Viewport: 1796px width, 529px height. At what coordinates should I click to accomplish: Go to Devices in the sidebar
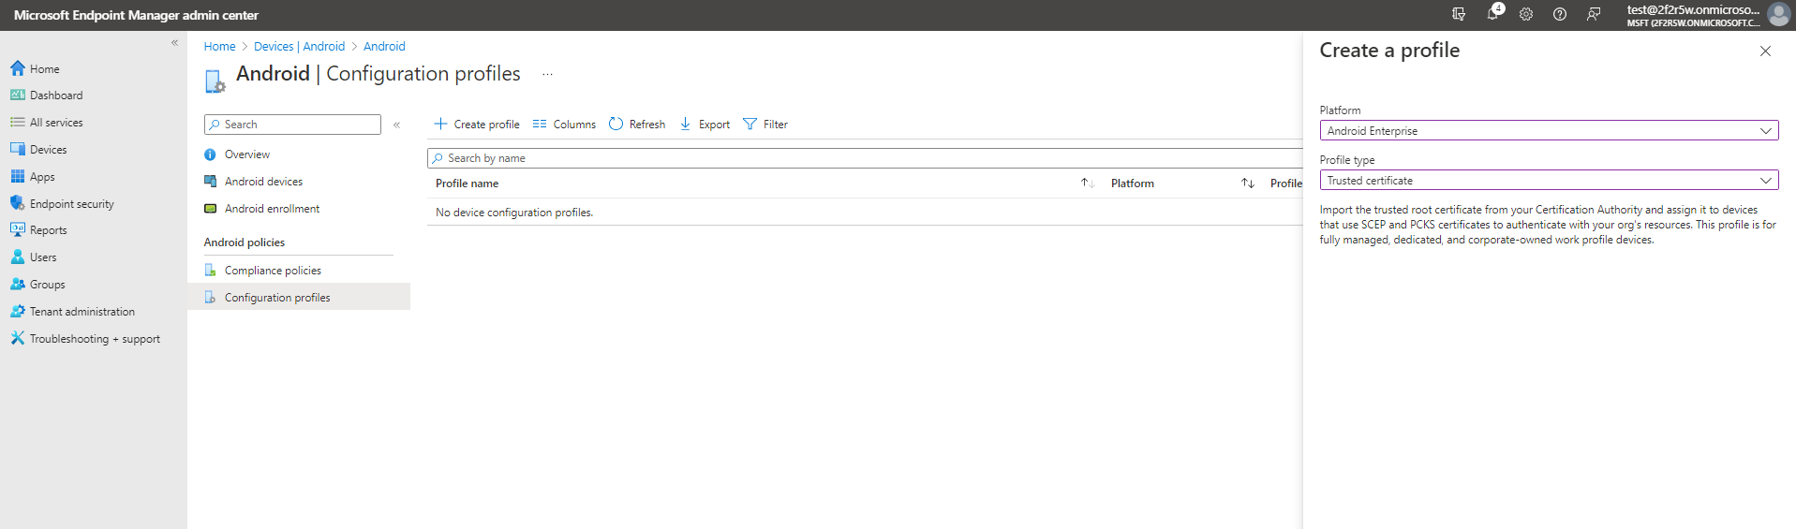(48, 150)
